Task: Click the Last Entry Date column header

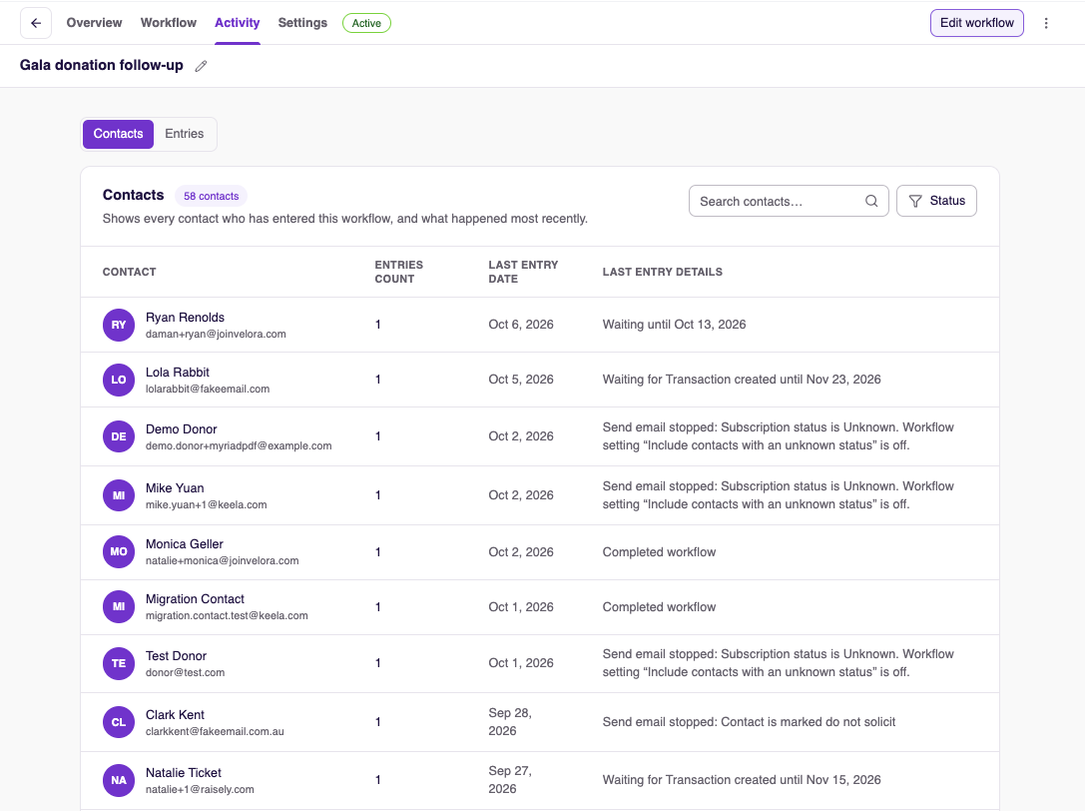Action: pos(523,272)
